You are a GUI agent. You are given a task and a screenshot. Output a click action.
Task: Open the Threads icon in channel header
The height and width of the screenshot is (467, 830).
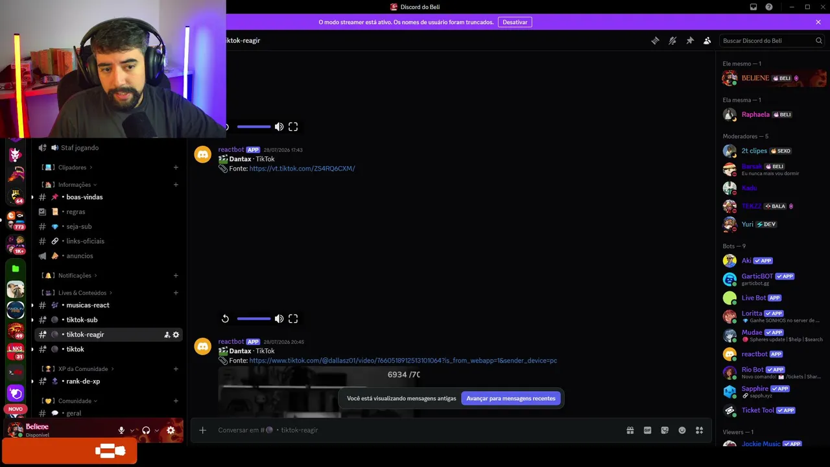(655, 40)
